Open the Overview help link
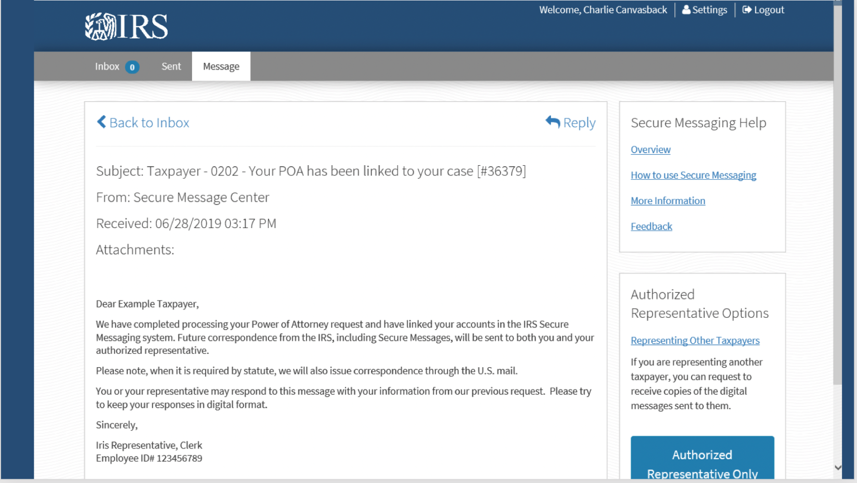This screenshot has height=483, width=857. point(650,150)
